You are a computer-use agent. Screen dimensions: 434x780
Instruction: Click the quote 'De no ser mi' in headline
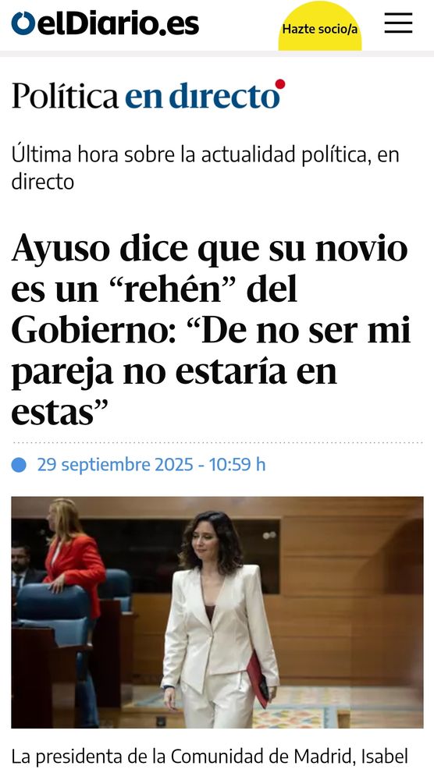306,329
